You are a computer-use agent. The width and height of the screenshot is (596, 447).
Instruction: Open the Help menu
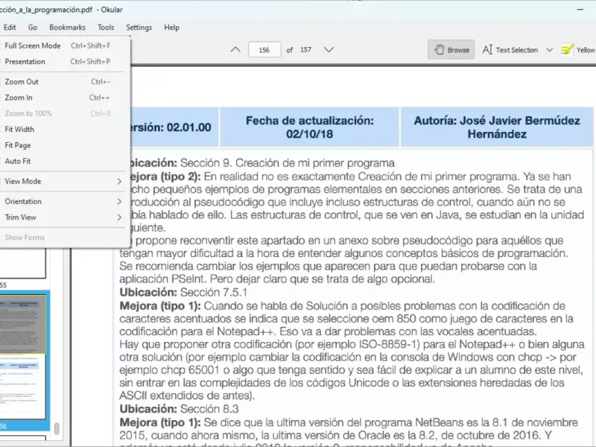(x=171, y=28)
